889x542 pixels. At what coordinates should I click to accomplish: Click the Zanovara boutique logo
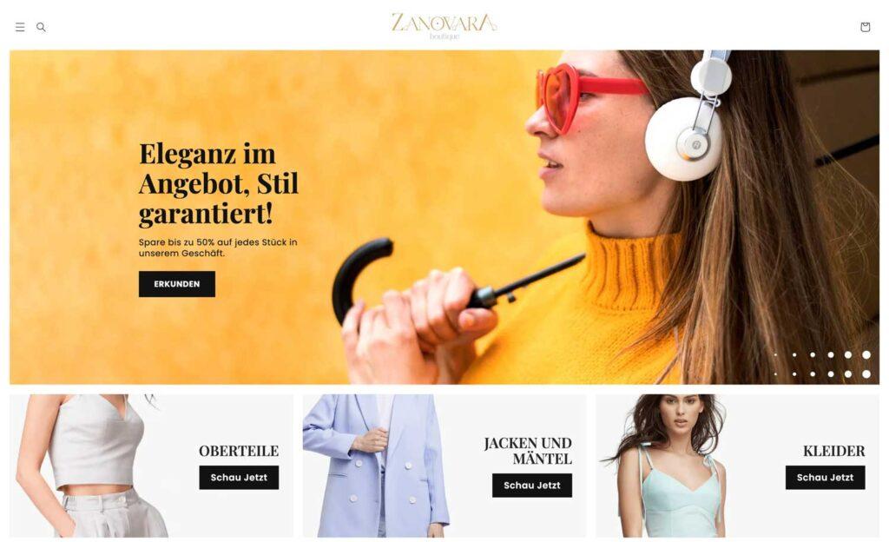click(444, 26)
